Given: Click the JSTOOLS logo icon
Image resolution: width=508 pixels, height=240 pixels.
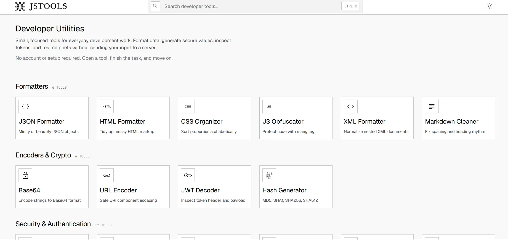Looking at the screenshot, I should (20, 6).
